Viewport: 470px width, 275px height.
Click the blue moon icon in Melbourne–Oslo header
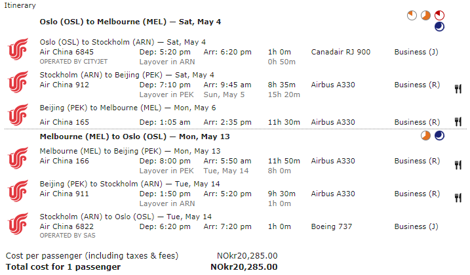439,136
